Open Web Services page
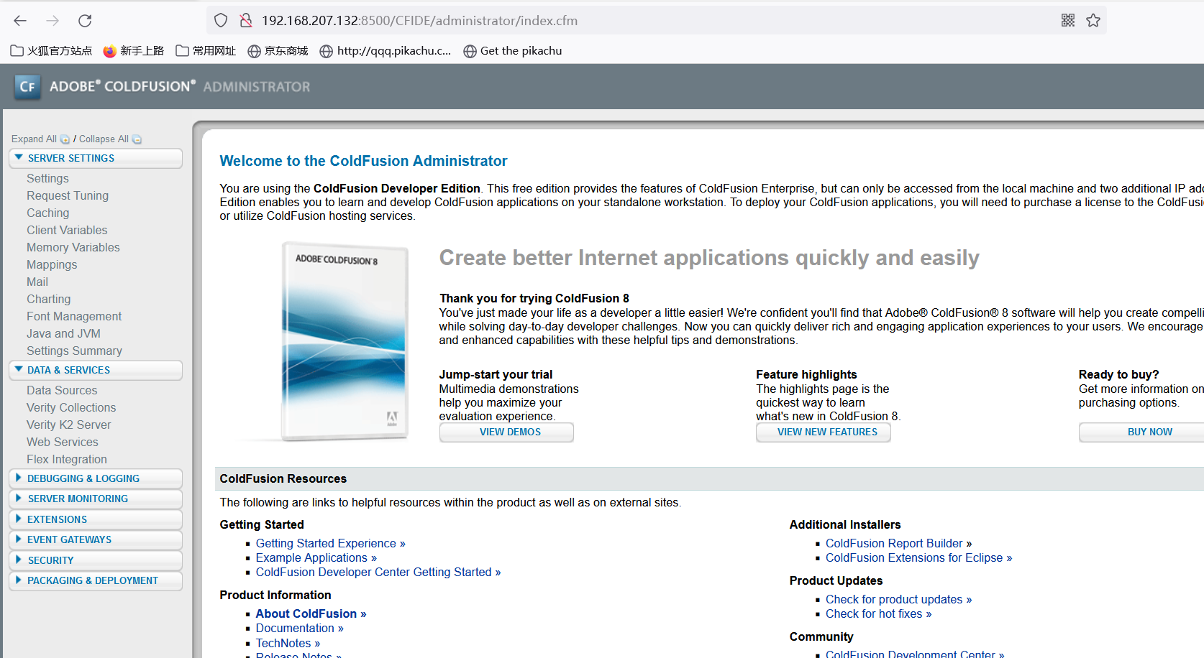This screenshot has width=1204, height=658. pyautogui.click(x=63, y=442)
